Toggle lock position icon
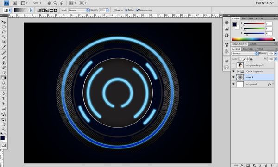278x167 pixels. 247,59
